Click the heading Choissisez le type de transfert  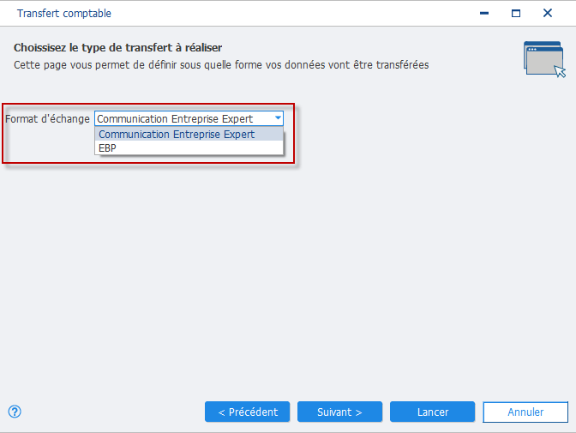(x=118, y=48)
